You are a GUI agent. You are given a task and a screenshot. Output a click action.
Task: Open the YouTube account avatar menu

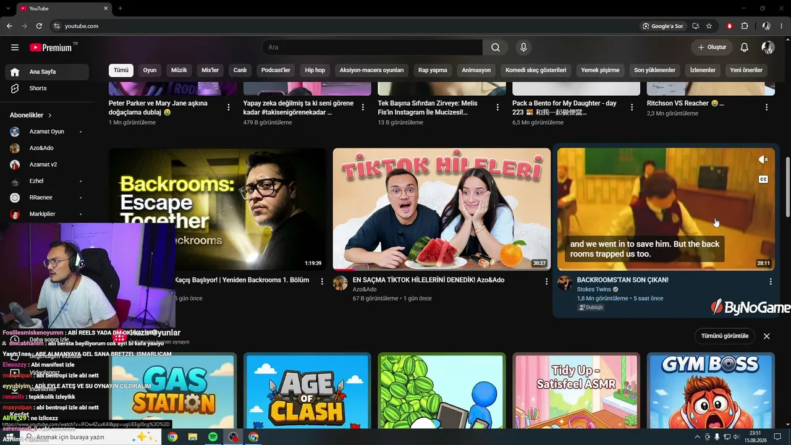click(768, 48)
